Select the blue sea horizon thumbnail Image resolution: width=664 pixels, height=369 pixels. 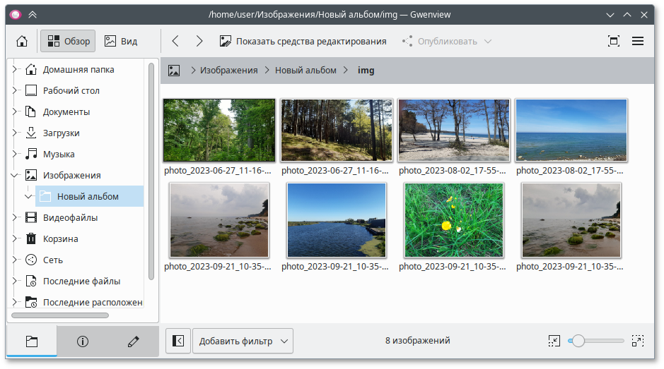[571, 131]
